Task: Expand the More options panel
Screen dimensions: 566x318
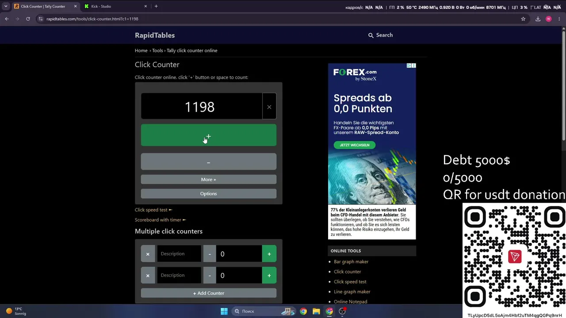Action: [208, 179]
